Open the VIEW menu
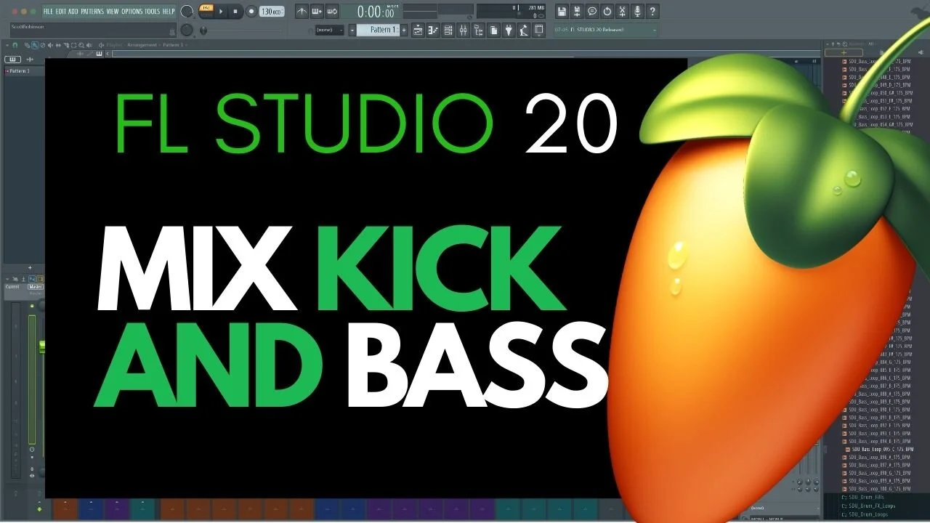Image resolution: width=930 pixels, height=523 pixels. (x=113, y=12)
